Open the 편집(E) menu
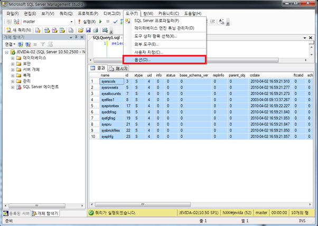The height and width of the screenshot is (226, 318). point(30,14)
